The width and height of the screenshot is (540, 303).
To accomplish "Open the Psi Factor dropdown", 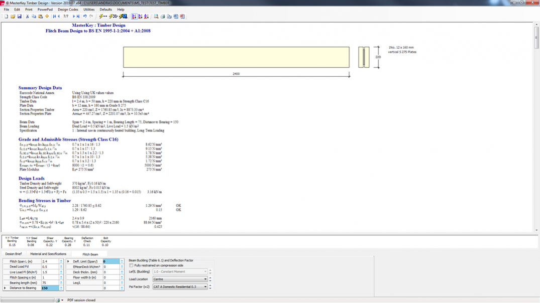I will coord(180,287).
